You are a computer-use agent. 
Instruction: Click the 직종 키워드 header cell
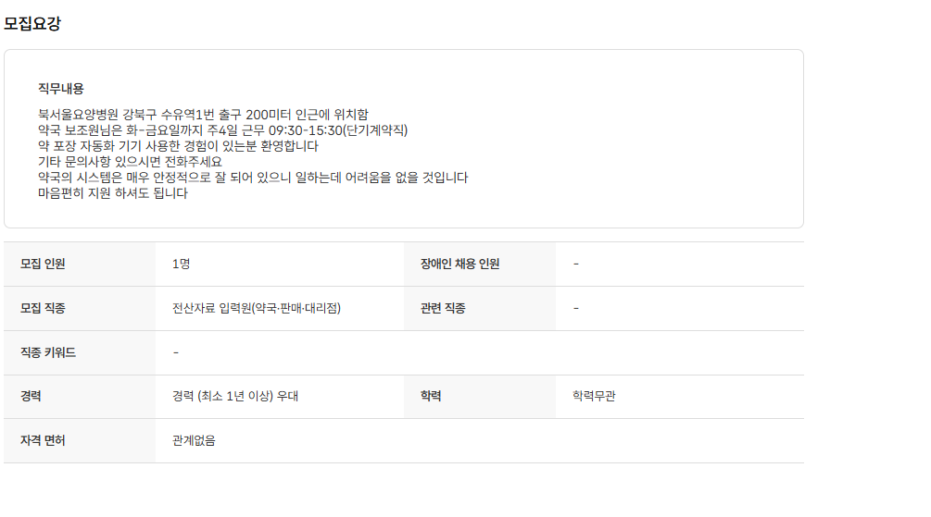click(48, 352)
